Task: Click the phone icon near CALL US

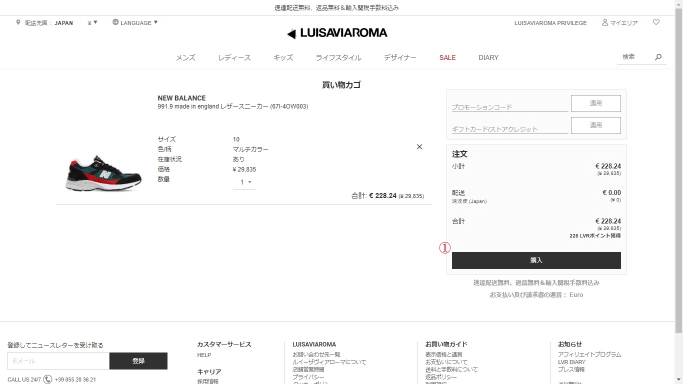Action: click(x=48, y=379)
